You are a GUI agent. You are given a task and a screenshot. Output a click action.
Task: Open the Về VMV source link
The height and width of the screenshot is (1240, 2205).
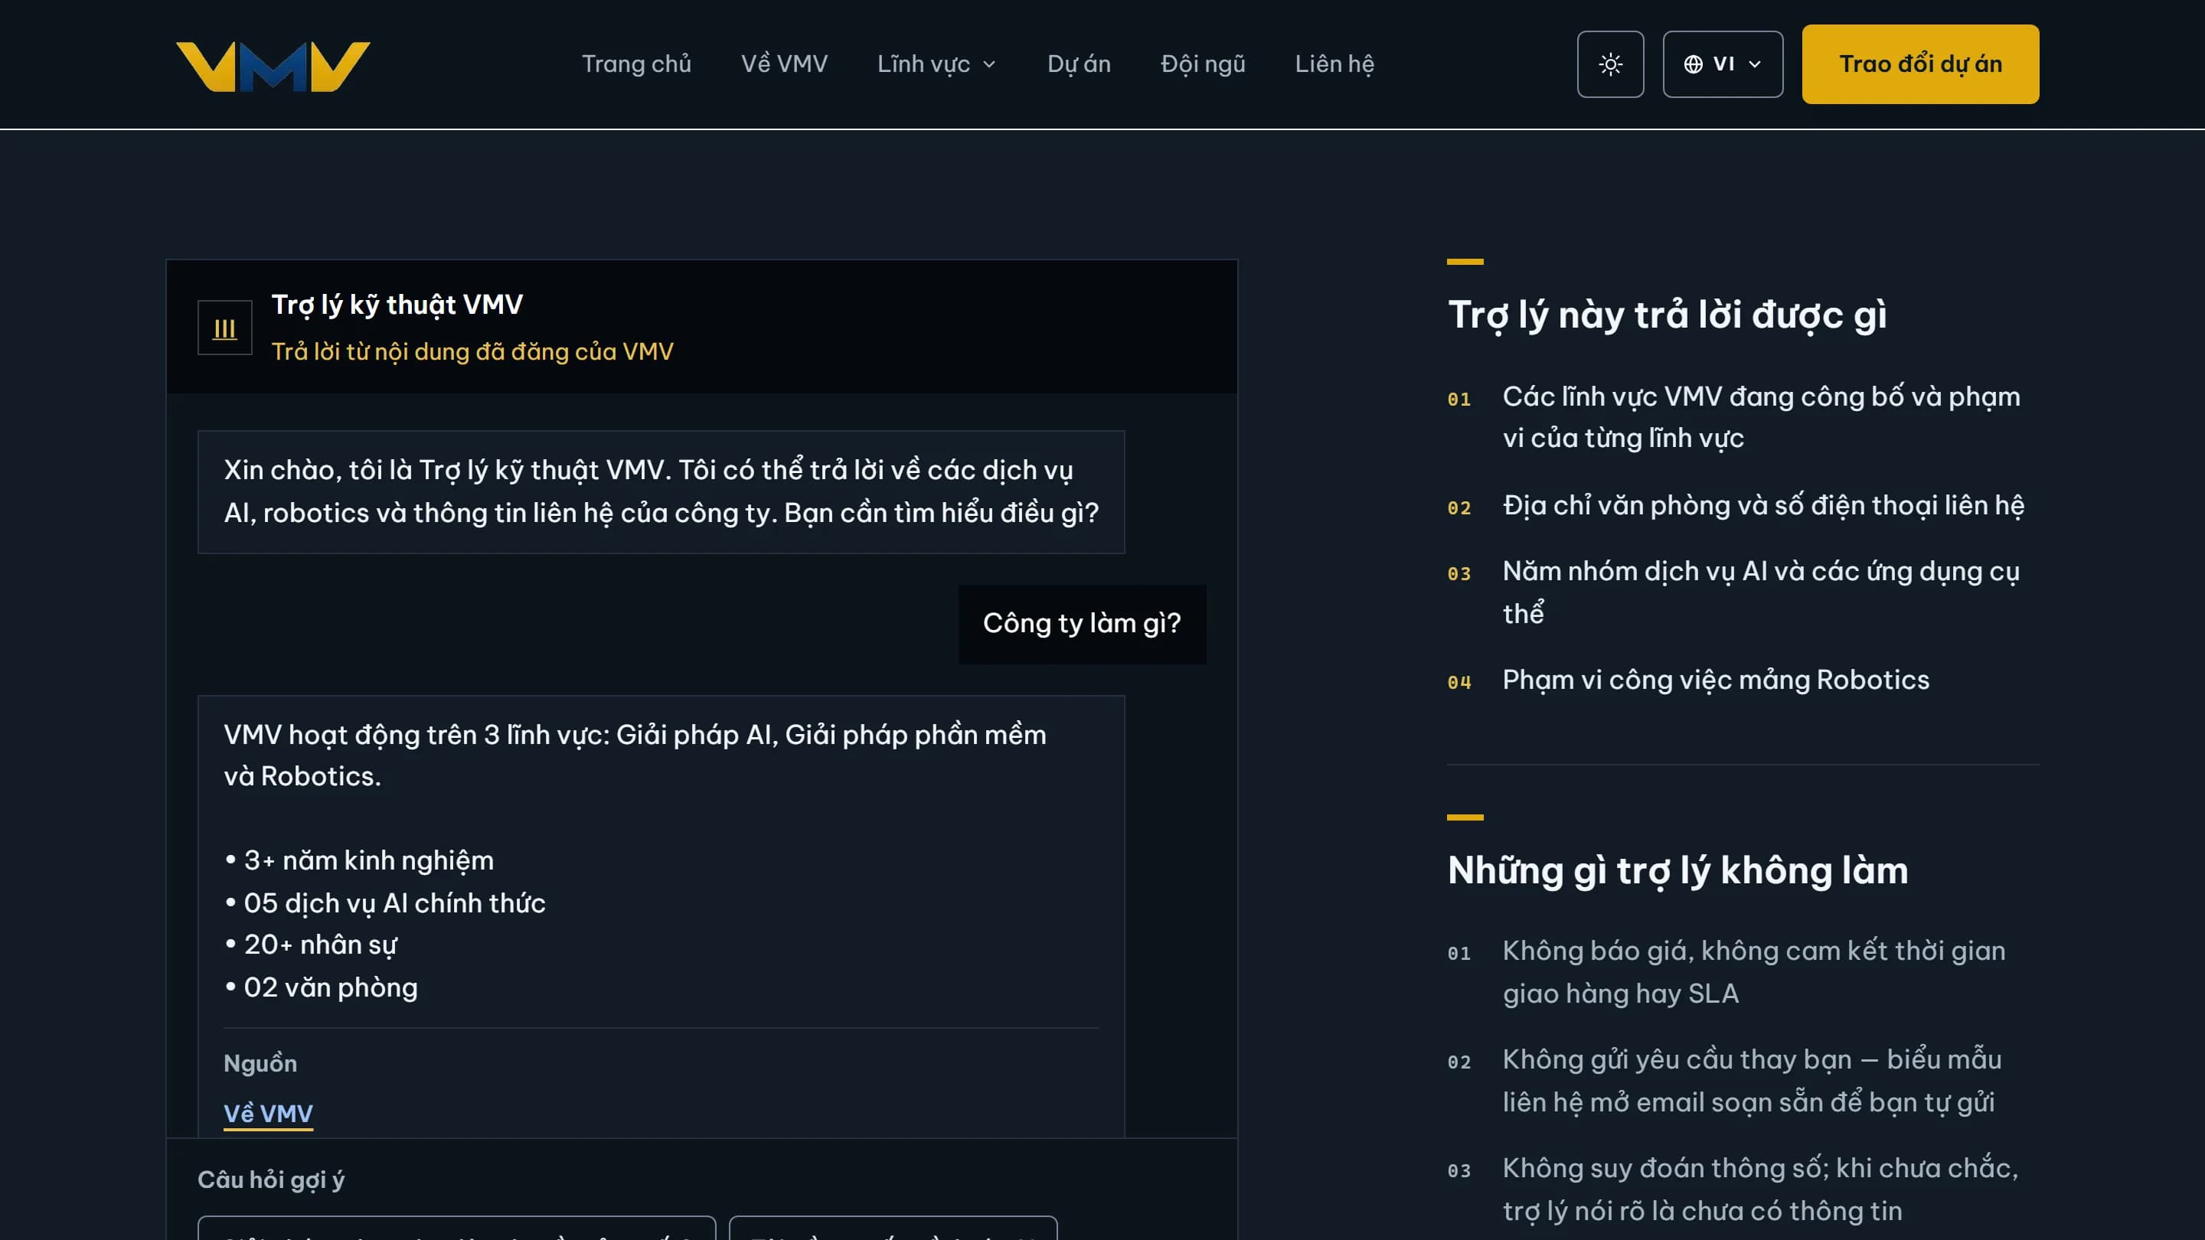268,1114
